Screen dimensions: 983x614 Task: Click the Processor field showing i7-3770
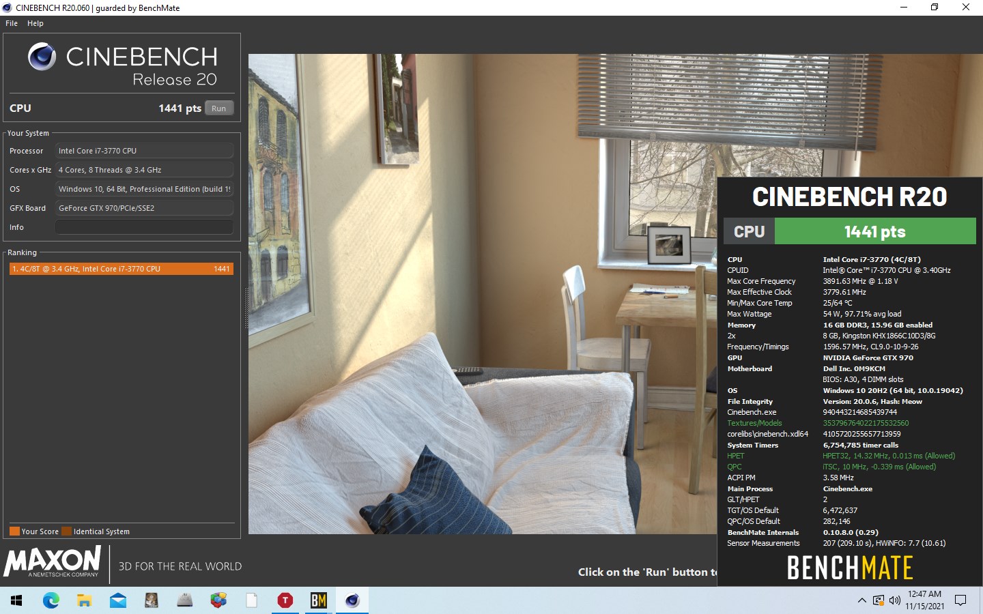(144, 151)
